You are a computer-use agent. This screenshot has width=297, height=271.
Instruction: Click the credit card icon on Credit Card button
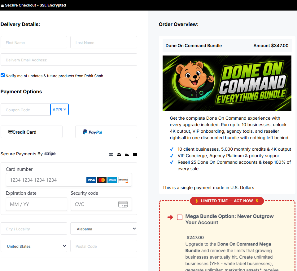click(x=11, y=132)
